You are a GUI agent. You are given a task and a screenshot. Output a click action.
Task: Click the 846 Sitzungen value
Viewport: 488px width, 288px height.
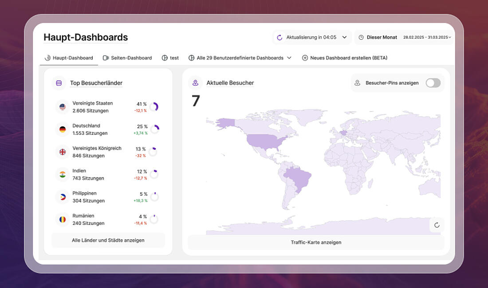(88, 156)
